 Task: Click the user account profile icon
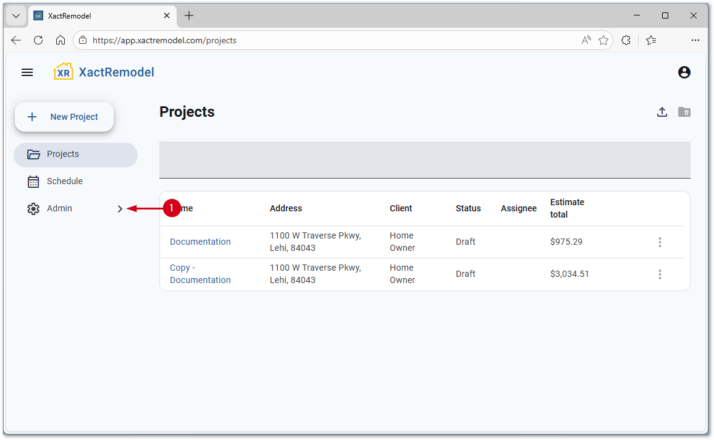pyautogui.click(x=684, y=72)
